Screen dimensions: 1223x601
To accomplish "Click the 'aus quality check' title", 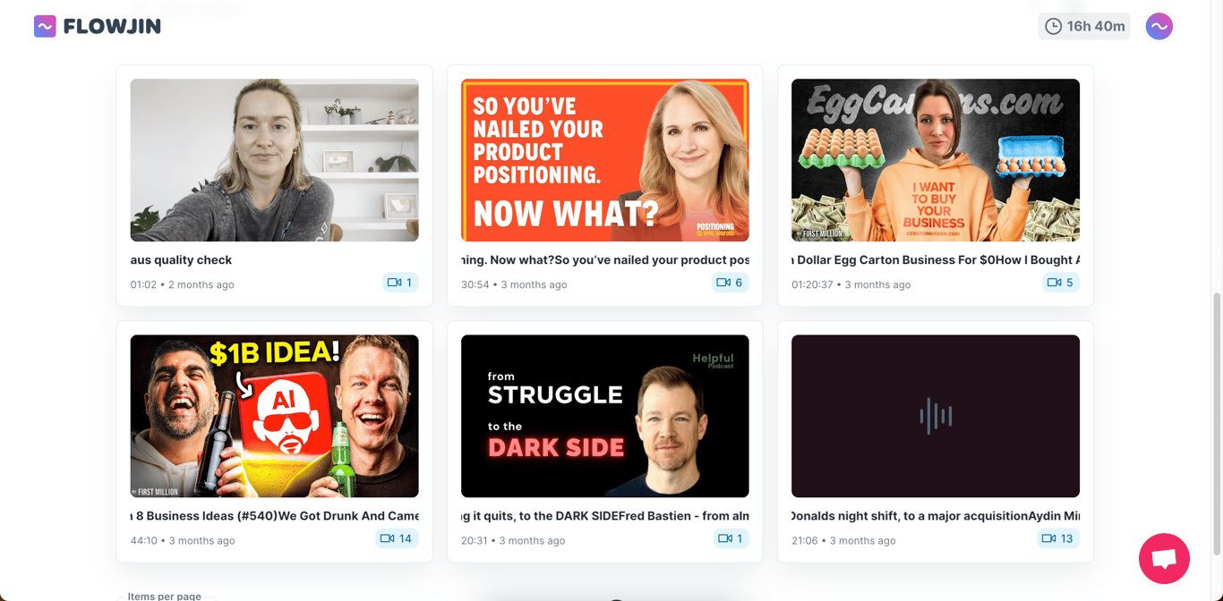I will pos(181,260).
